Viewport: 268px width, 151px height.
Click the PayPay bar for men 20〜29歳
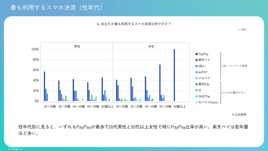45,86
